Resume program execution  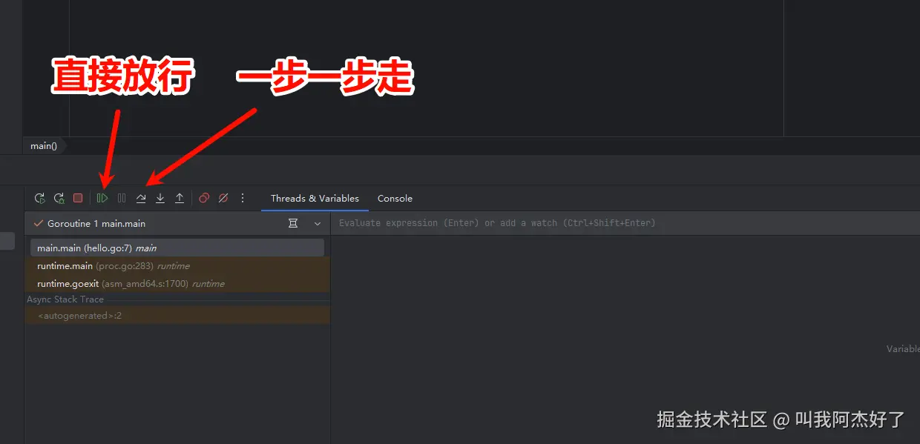[102, 199]
